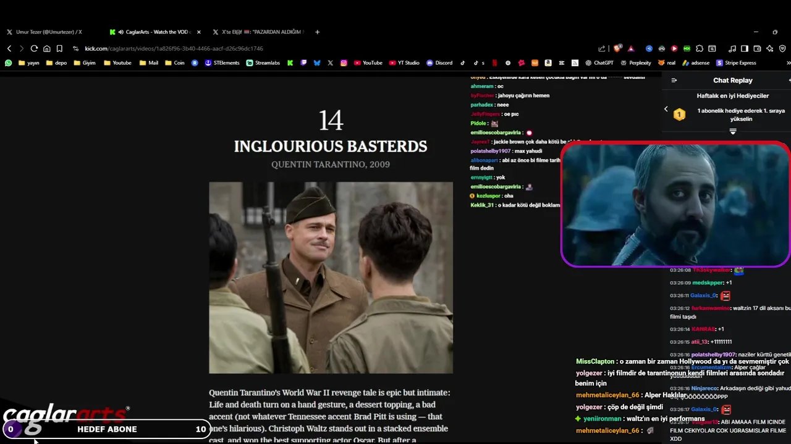Click username MissClapton in chat overlay

[595, 361]
